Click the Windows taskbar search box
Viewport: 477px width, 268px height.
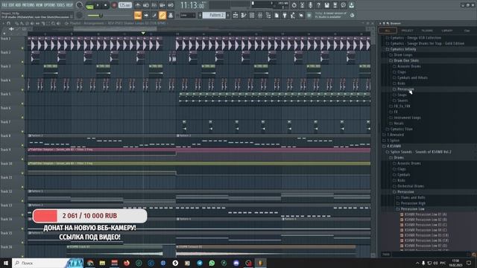40,263
